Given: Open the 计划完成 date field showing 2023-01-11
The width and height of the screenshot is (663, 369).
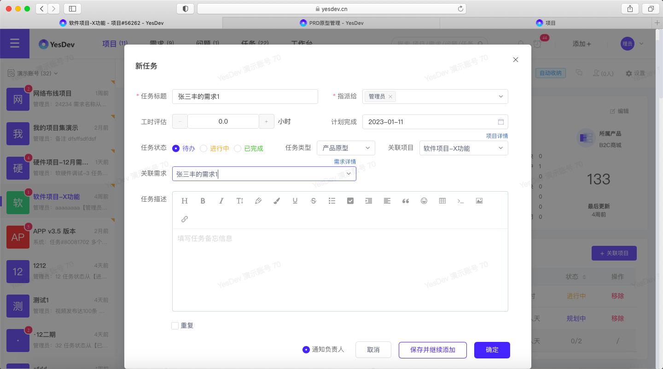Looking at the screenshot, I should click(x=435, y=121).
